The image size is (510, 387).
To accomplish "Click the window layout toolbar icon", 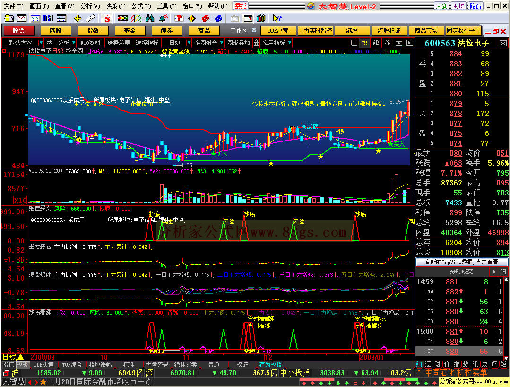I will pos(248,18).
